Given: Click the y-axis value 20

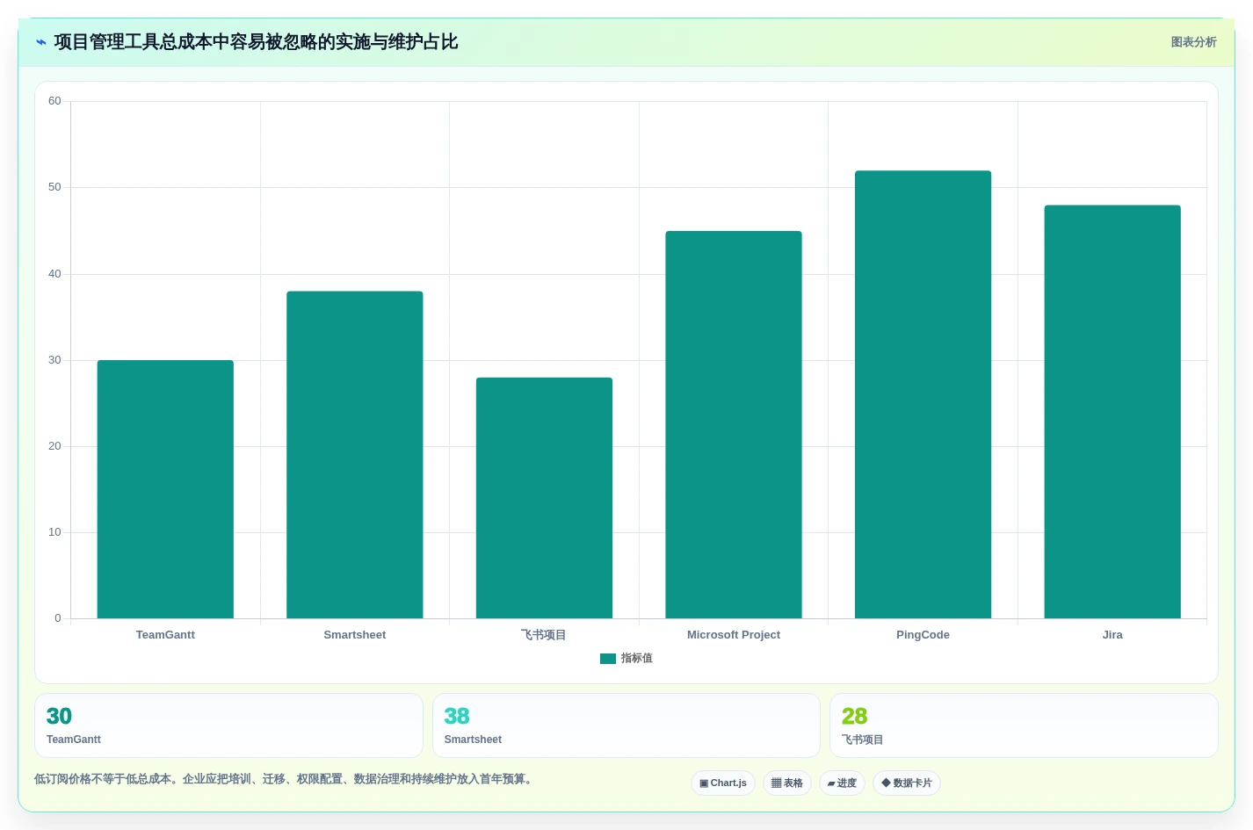Looking at the screenshot, I should pyautogui.click(x=54, y=446).
